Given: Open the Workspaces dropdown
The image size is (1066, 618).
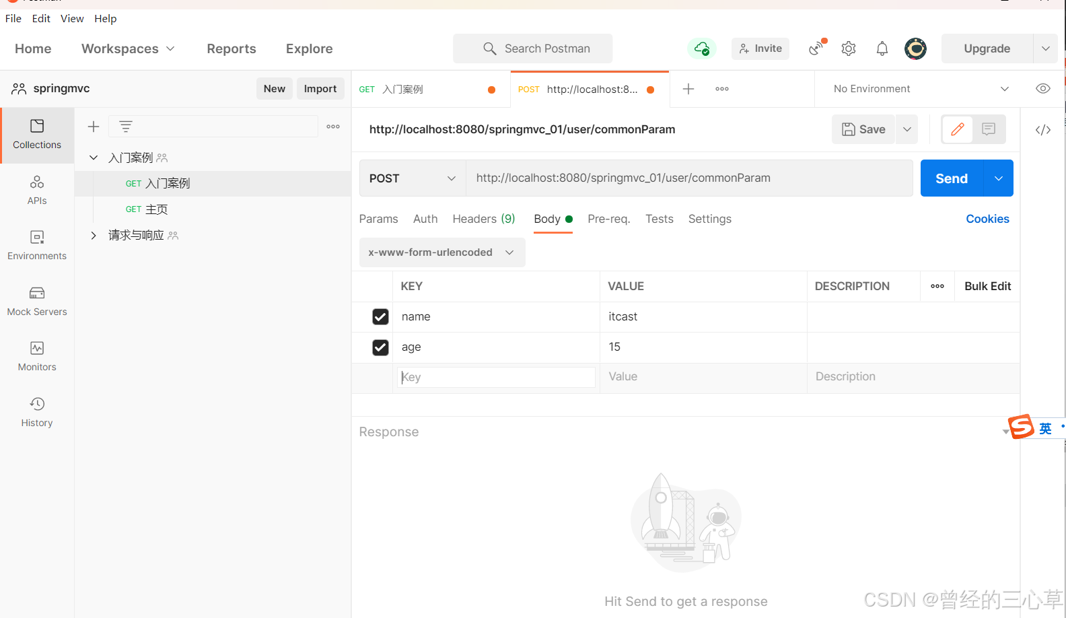Looking at the screenshot, I should [128, 48].
